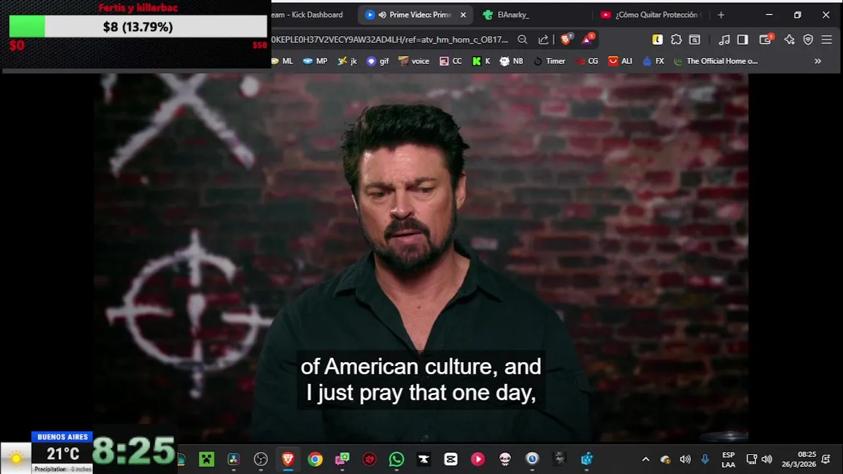Screen dimensions: 843x474
Task: Click the subtitle text 'of American culture, and'
Action: (x=421, y=367)
